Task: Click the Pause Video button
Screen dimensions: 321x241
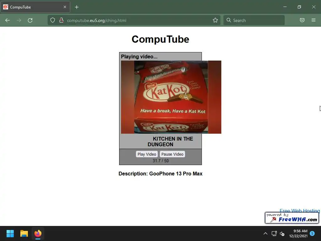Action: [172, 154]
